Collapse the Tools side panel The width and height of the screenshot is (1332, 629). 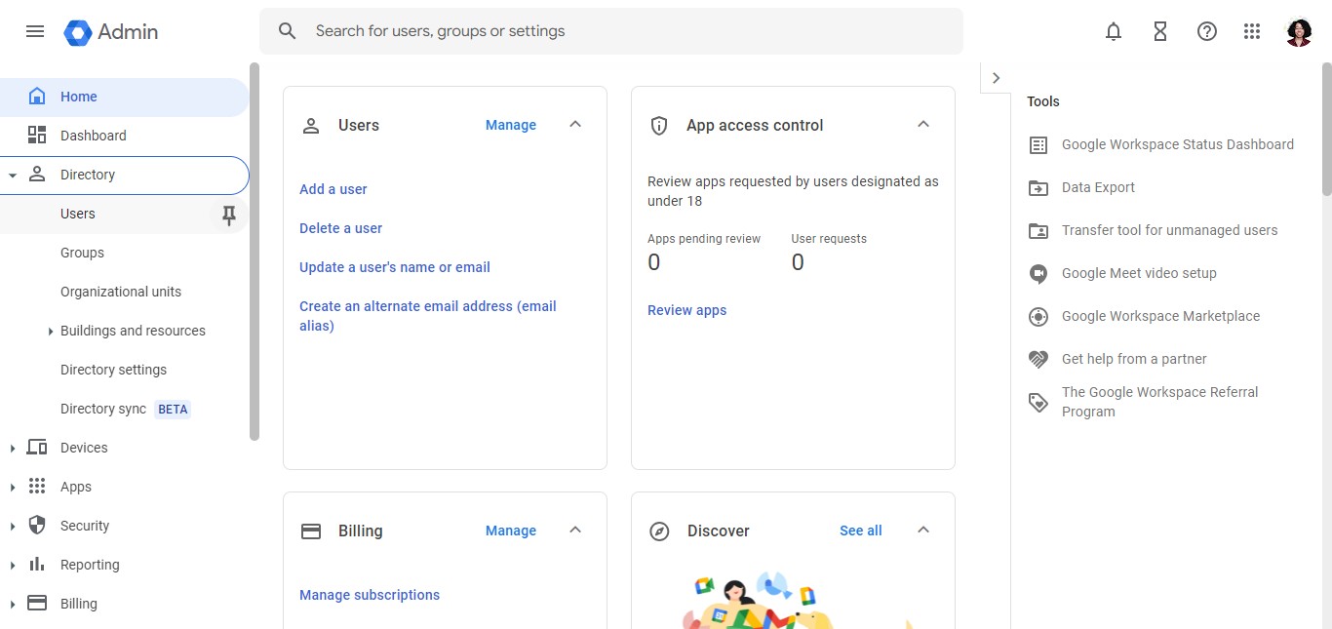(996, 78)
